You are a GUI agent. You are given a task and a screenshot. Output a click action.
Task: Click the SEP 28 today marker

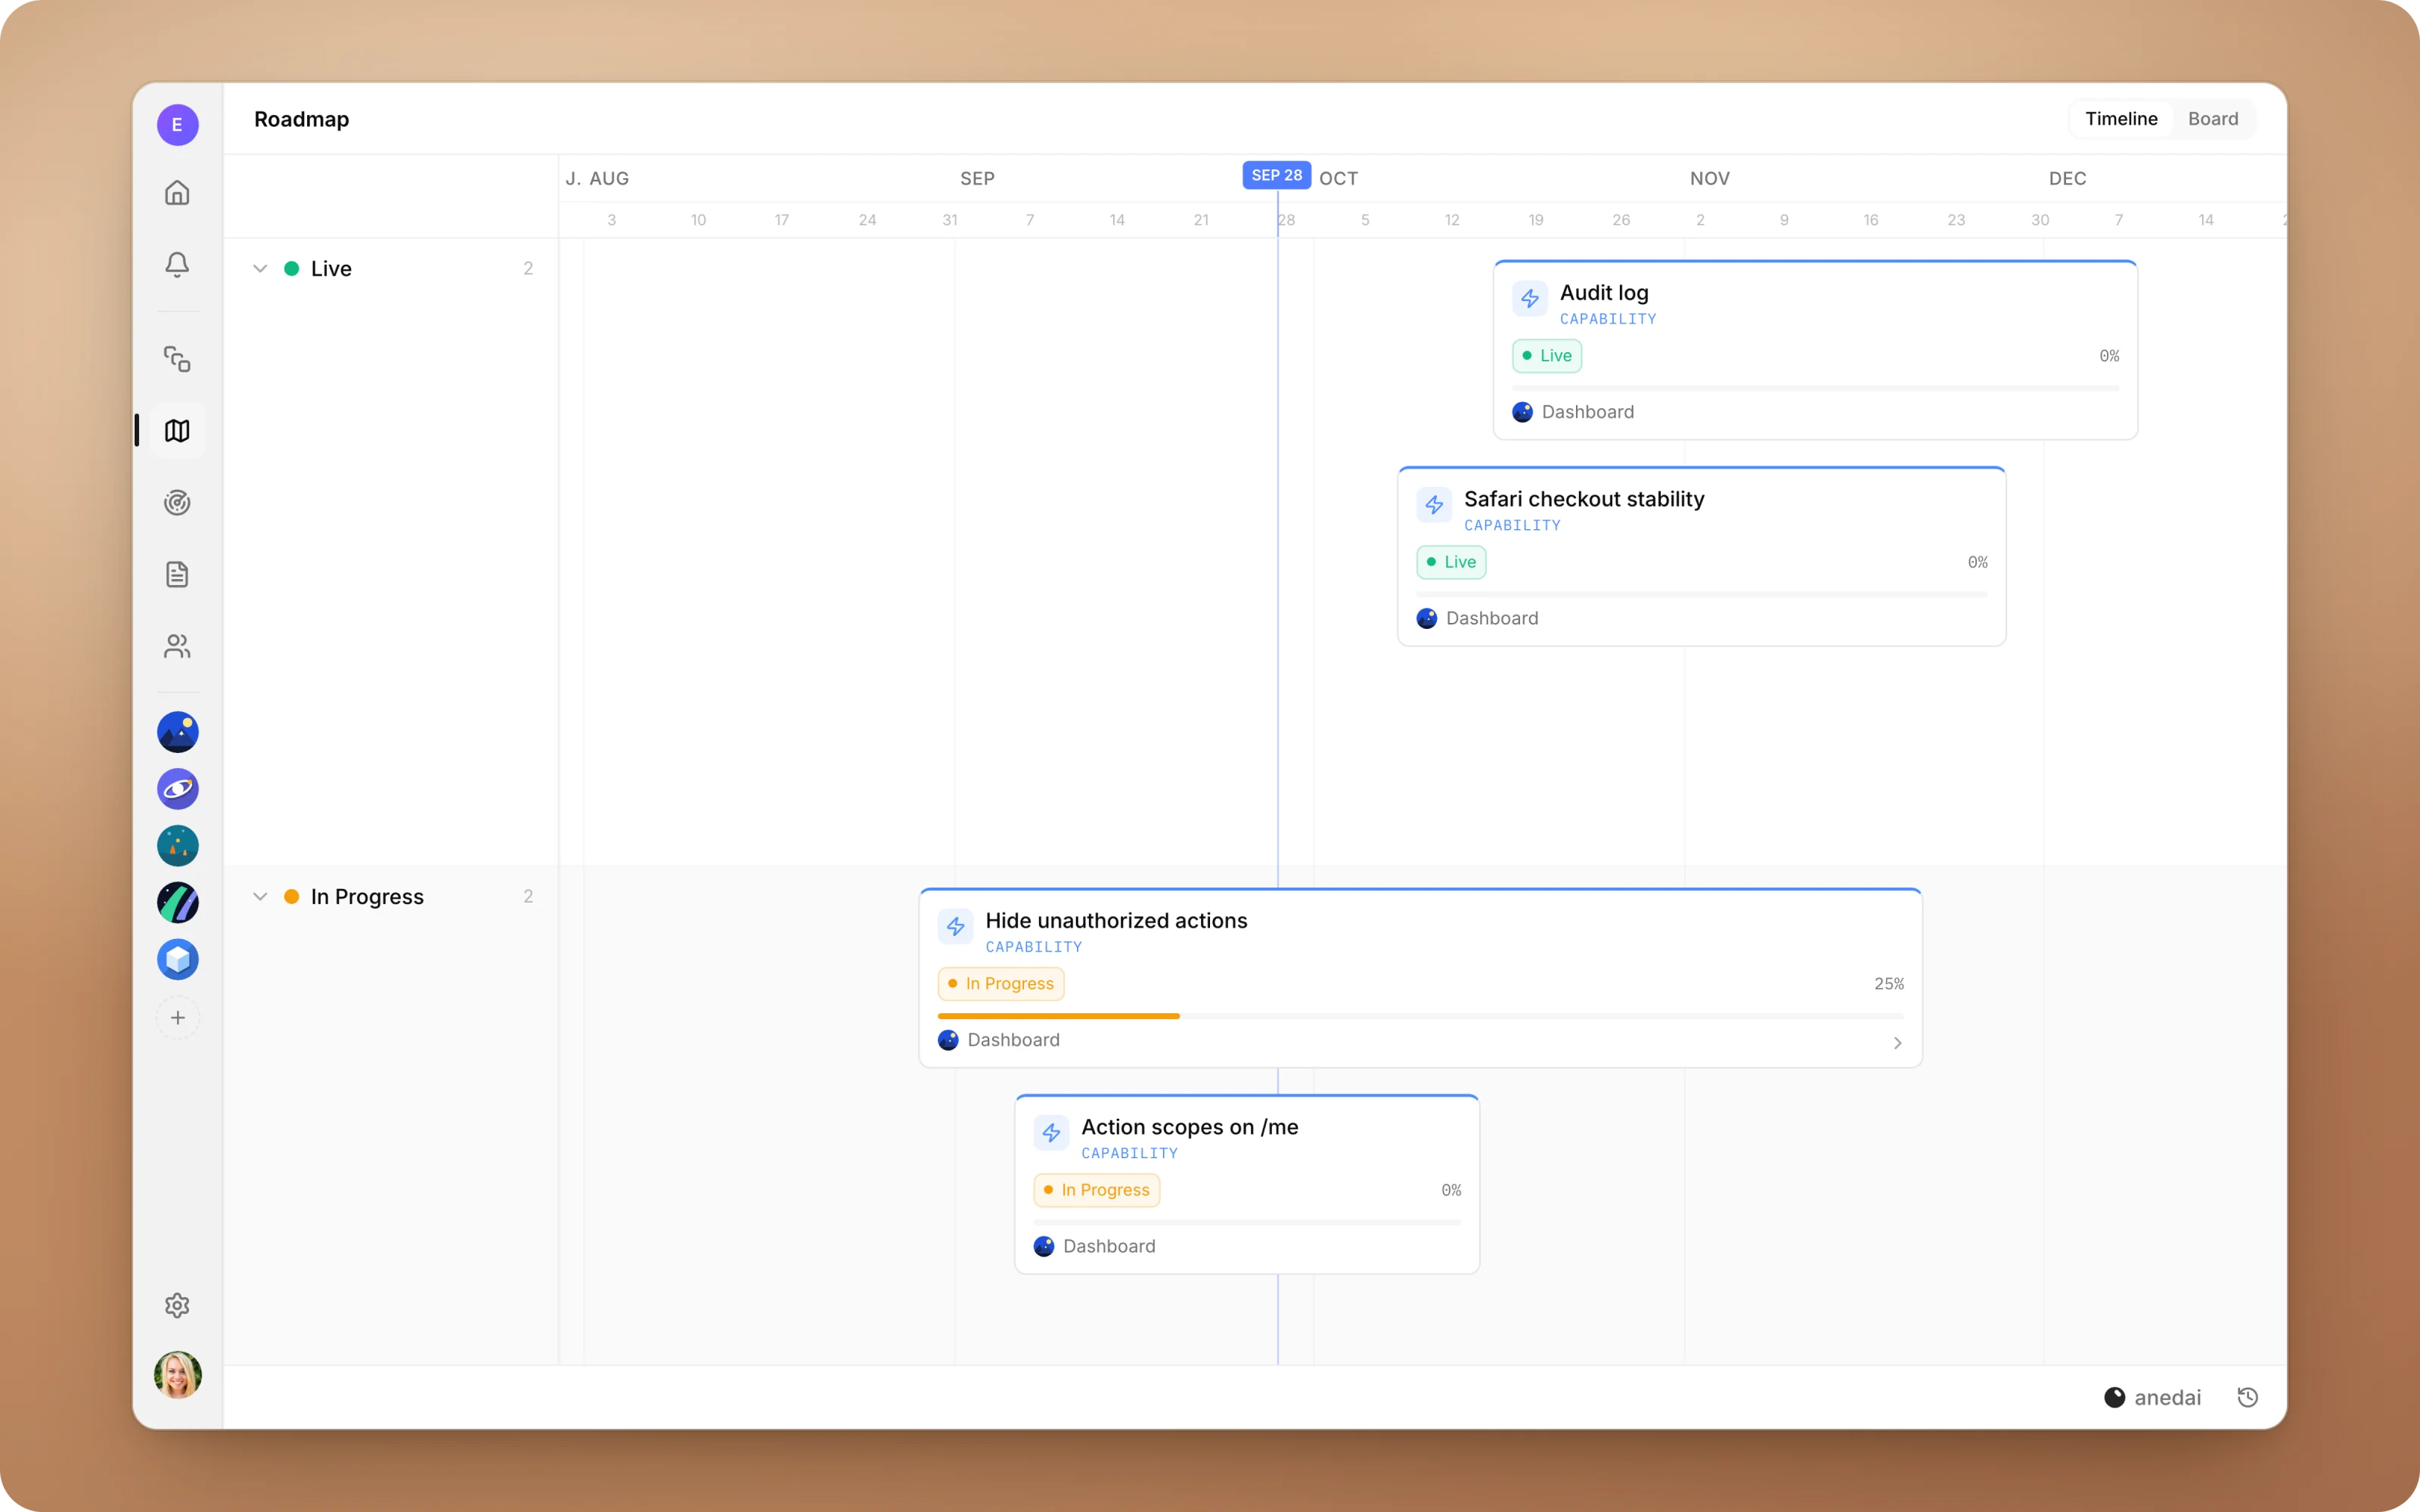(x=1276, y=175)
